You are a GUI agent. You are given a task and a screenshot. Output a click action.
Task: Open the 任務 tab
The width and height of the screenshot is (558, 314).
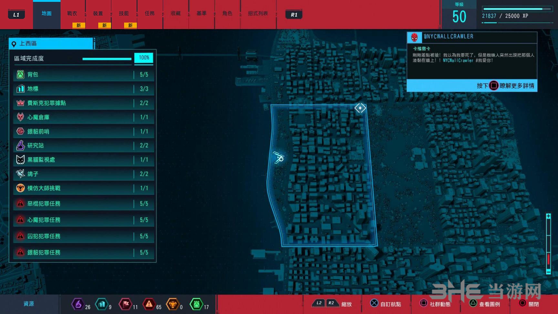150,14
